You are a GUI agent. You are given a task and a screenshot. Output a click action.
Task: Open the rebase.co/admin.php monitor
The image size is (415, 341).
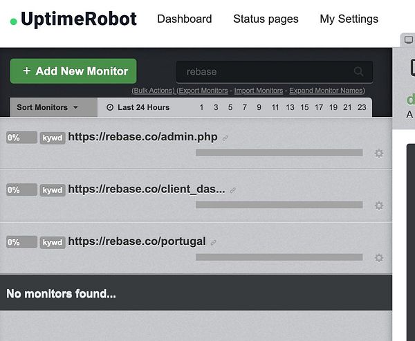tap(143, 137)
